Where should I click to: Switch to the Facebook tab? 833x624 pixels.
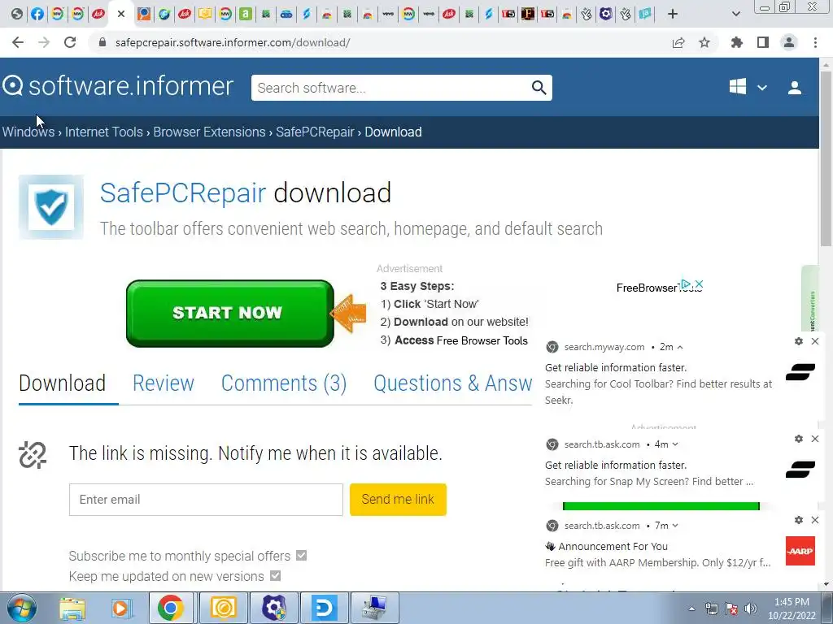pyautogui.click(x=37, y=14)
